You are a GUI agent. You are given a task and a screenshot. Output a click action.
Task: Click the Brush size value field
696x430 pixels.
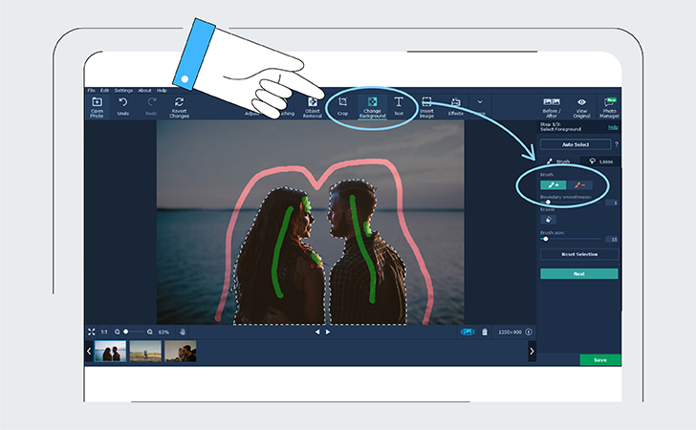(x=612, y=239)
